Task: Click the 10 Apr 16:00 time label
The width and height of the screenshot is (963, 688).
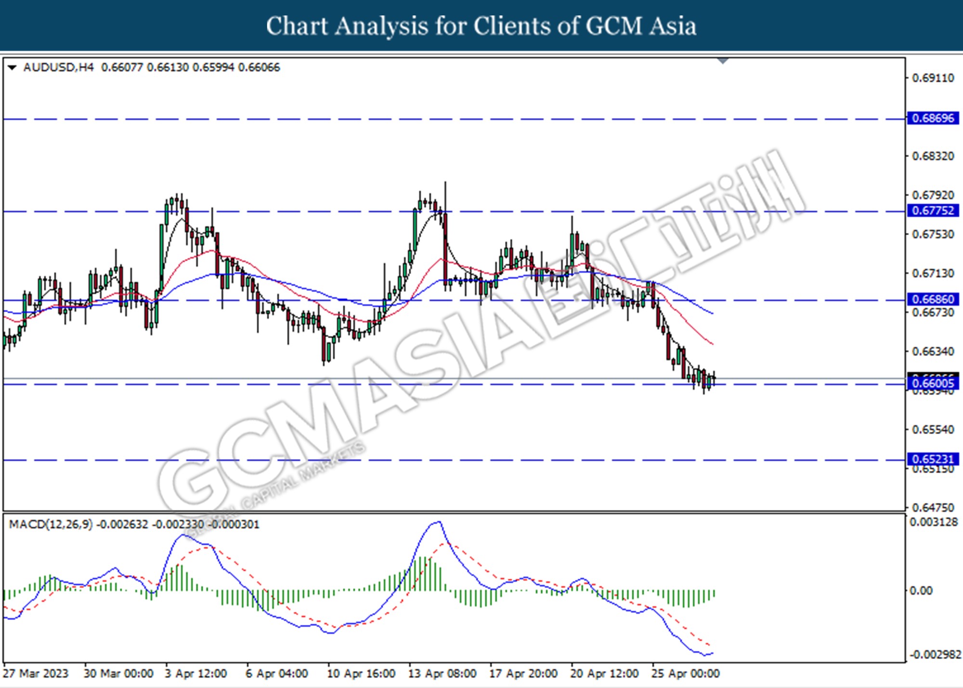Action: (361, 673)
